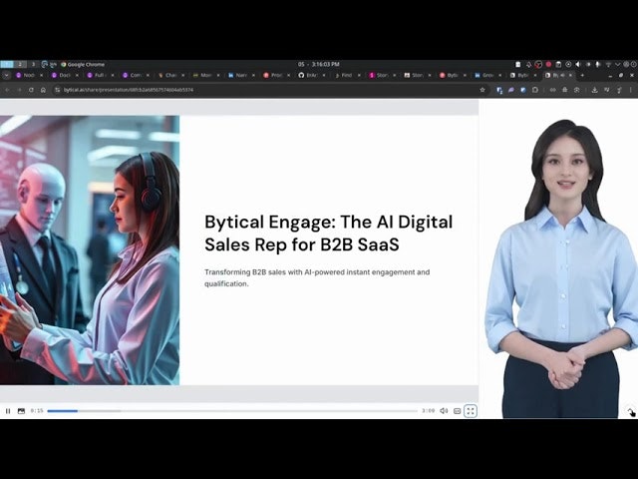Click the purple feather extension icon
This screenshot has width=638, height=479.
(x=511, y=90)
